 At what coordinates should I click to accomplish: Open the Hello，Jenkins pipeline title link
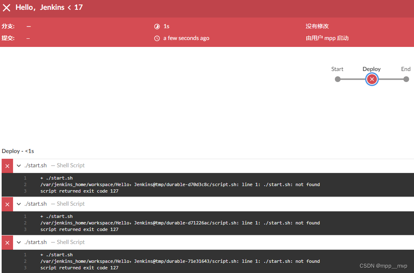[40, 7]
